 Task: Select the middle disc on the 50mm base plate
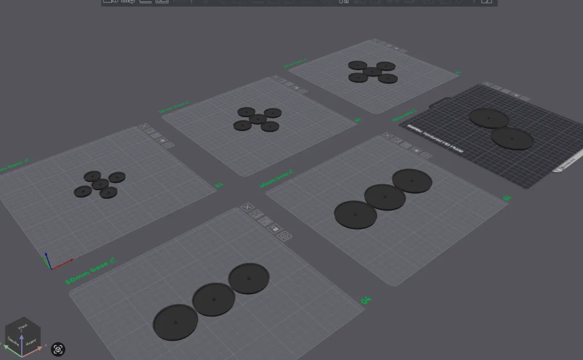(213, 299)
